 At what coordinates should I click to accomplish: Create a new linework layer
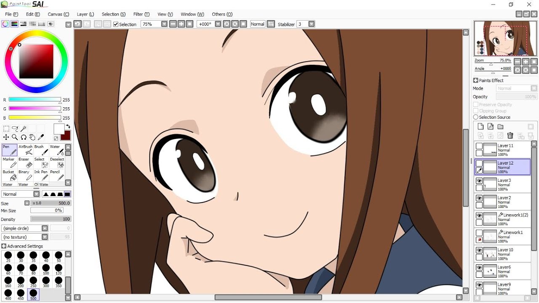[491, 127]
